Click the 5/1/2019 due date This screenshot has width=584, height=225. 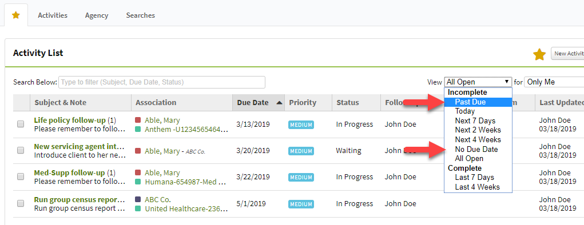click(x=252, y=203)
